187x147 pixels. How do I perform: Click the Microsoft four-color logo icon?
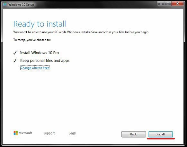16,133
